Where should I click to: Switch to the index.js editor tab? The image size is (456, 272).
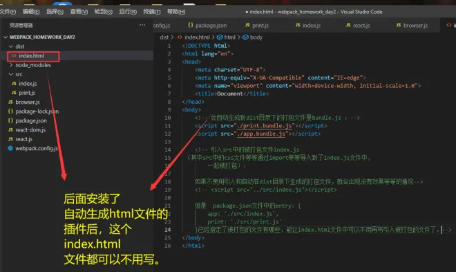(308, 26)
